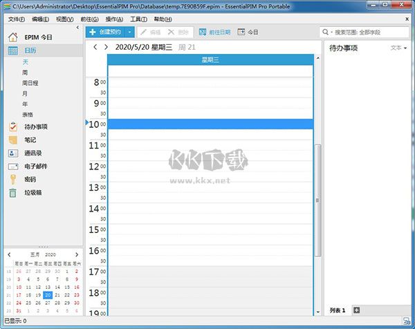Click the calendar's vertical scrollbar
Viewport: 415px width, 329px height.
(318, 200)
